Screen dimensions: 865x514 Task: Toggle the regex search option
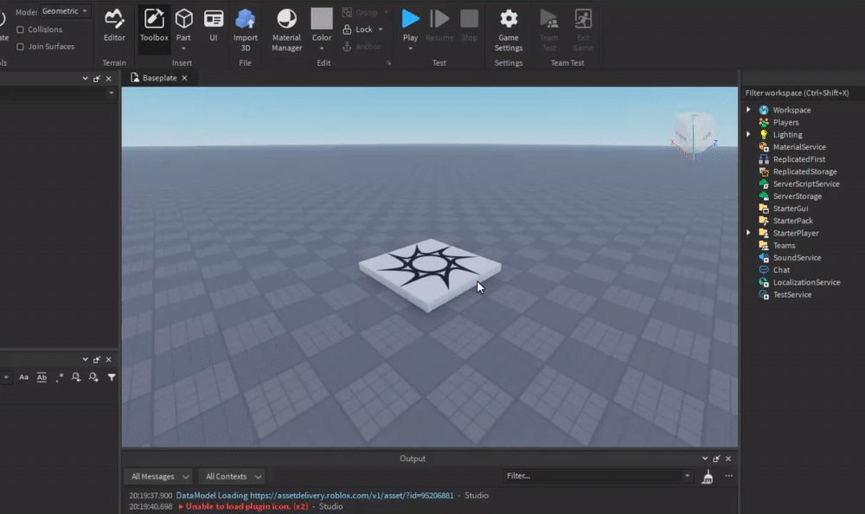pyautogui.click(x=60, y=377)
